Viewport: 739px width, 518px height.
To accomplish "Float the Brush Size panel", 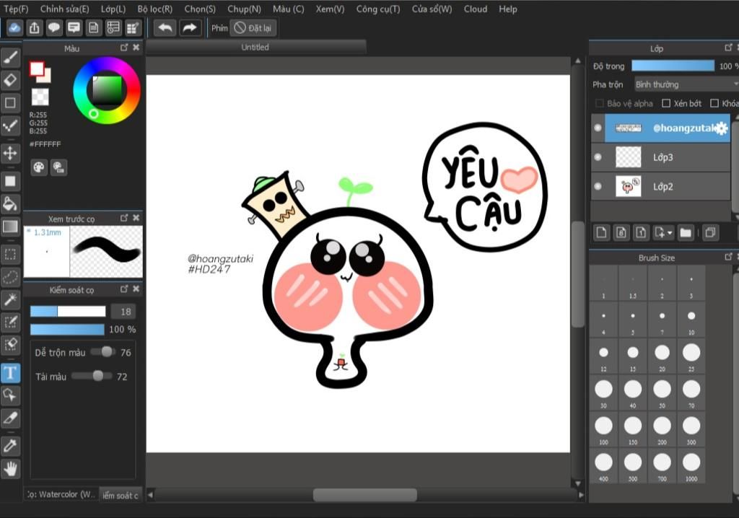I will coord(728,256).
